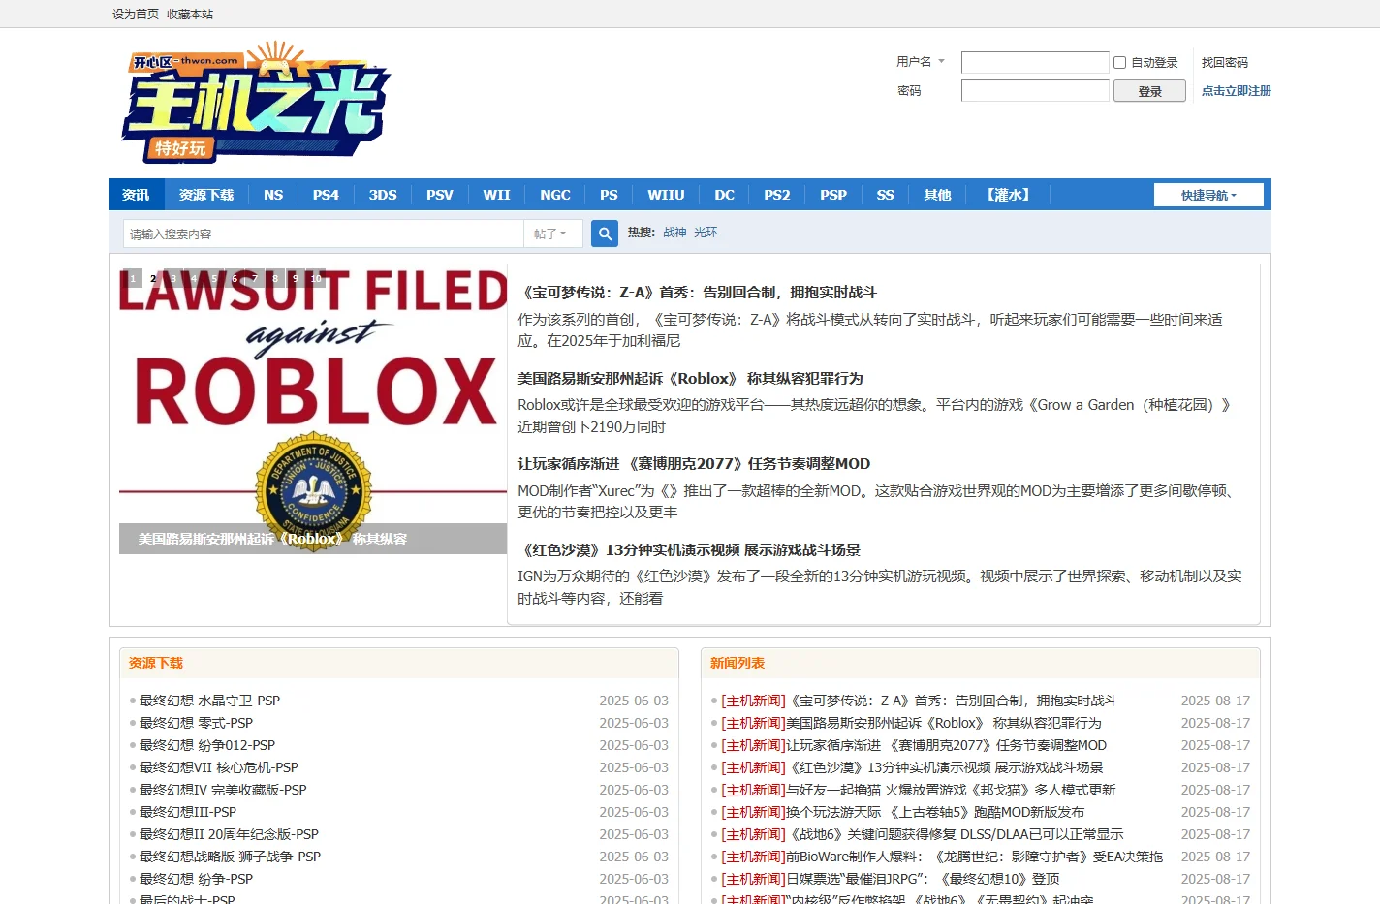Tick the 自动登录 checkbox
Image resolution: width=1380 pixels, height=904 pixels.
(x=1119, y=62)
